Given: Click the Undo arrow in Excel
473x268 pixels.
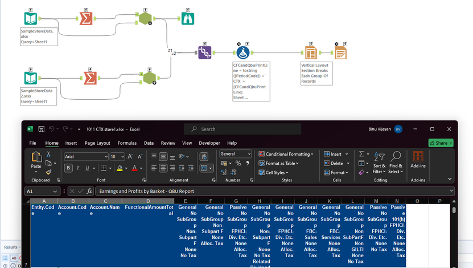Looking at the screenshot, I should tap(52, 129).
